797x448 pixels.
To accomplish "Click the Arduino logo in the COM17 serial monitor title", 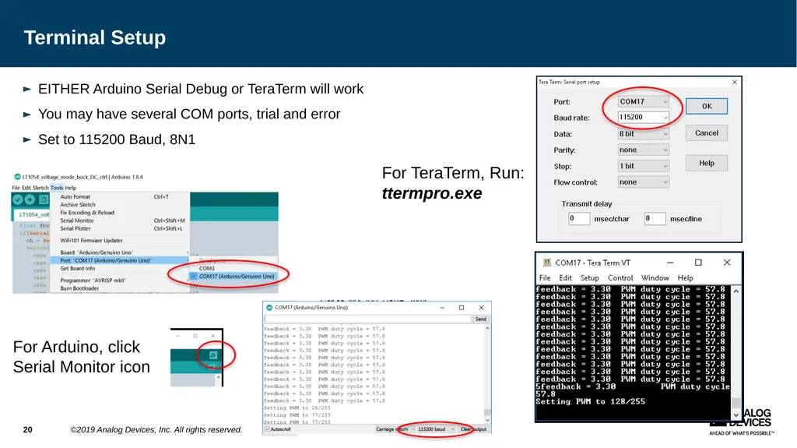I will click(x=269, y=308).
